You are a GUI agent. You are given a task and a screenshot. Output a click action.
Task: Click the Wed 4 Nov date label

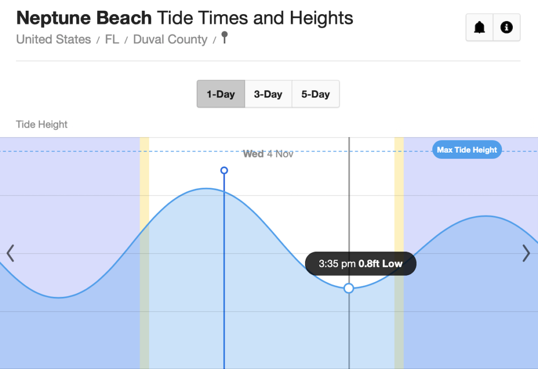click(268, 154)
